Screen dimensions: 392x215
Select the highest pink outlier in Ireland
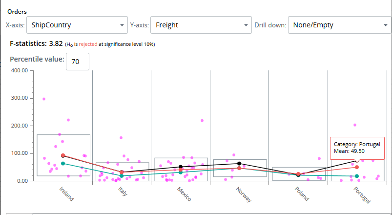pyautogui.click(x=44, y=99)
